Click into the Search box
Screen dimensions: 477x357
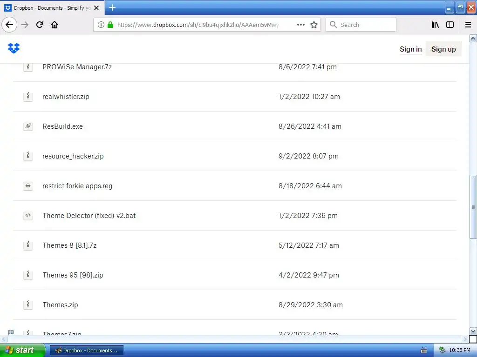[x=361, y=25]
